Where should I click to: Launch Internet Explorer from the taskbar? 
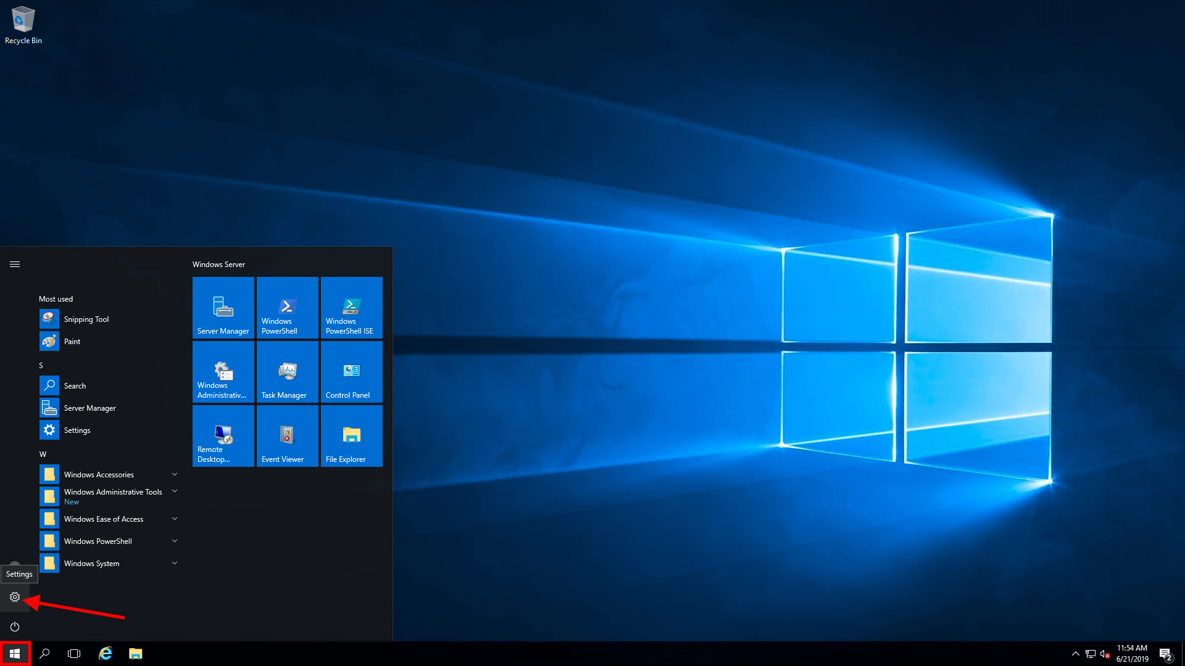[106, 654]
